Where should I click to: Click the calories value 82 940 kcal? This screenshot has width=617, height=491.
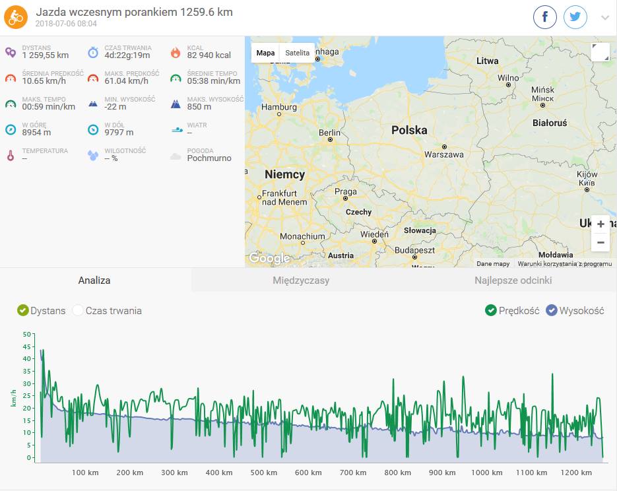tap(209, 55)
